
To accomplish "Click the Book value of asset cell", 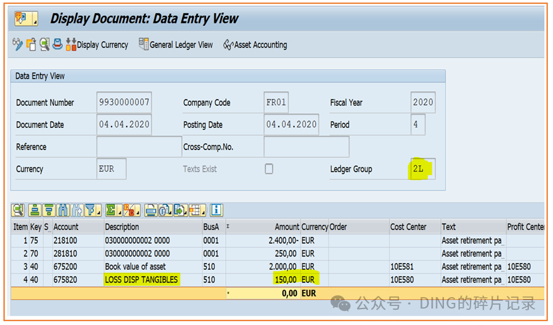I will click(153, 267).
